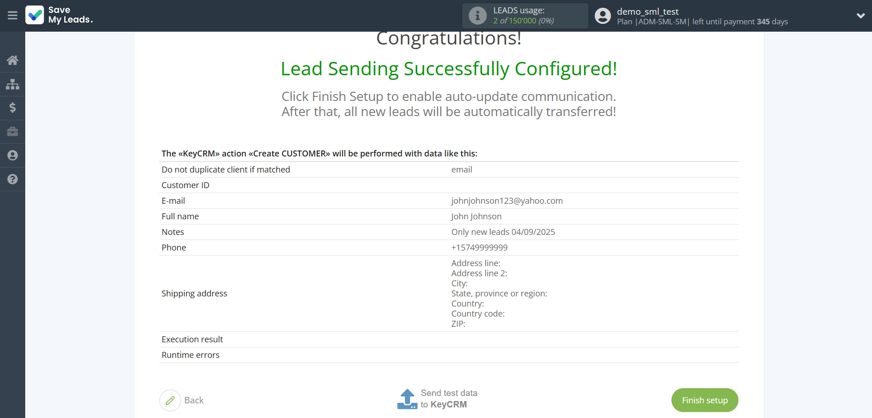Click demo_sml_test account name
Image resolution: width=872 pixels, height=418 pixels.
pyautogui.click(x=648, y=11)
